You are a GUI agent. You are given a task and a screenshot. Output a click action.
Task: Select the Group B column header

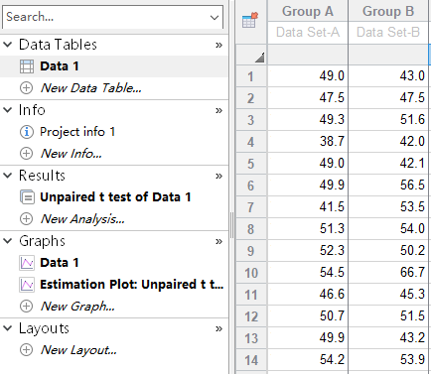pyautogui.click(x=388, y=11)
